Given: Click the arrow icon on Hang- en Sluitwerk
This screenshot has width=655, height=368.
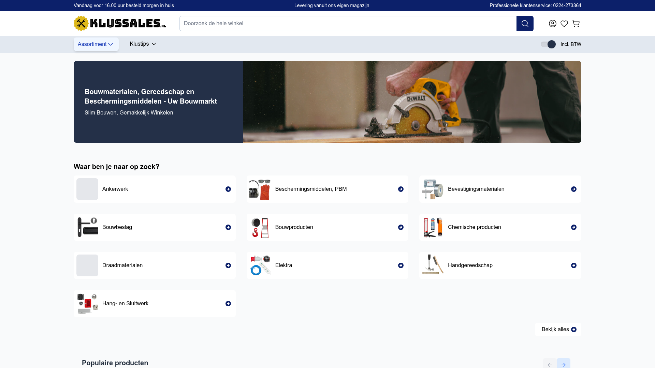Looking at the screenshot, I should pos(228,304).
